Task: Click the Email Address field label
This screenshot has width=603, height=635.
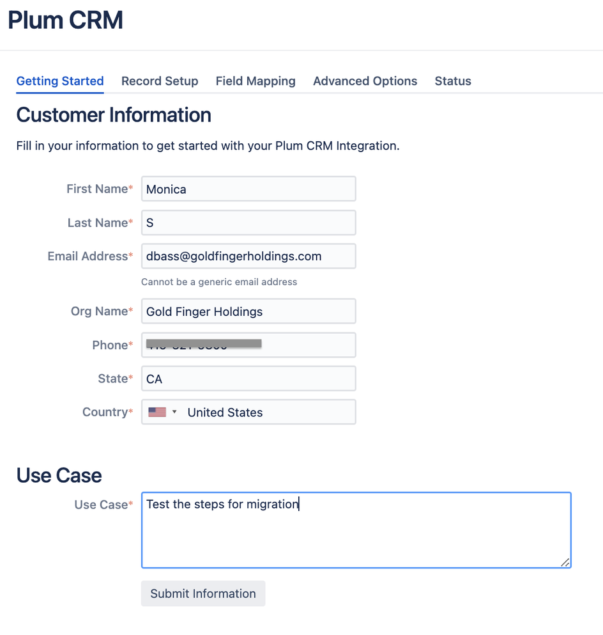Action: coord(88,256)
